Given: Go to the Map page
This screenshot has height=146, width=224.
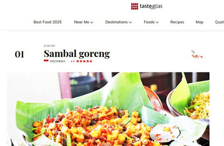Looking at the screenshot, I should point(200,22).
